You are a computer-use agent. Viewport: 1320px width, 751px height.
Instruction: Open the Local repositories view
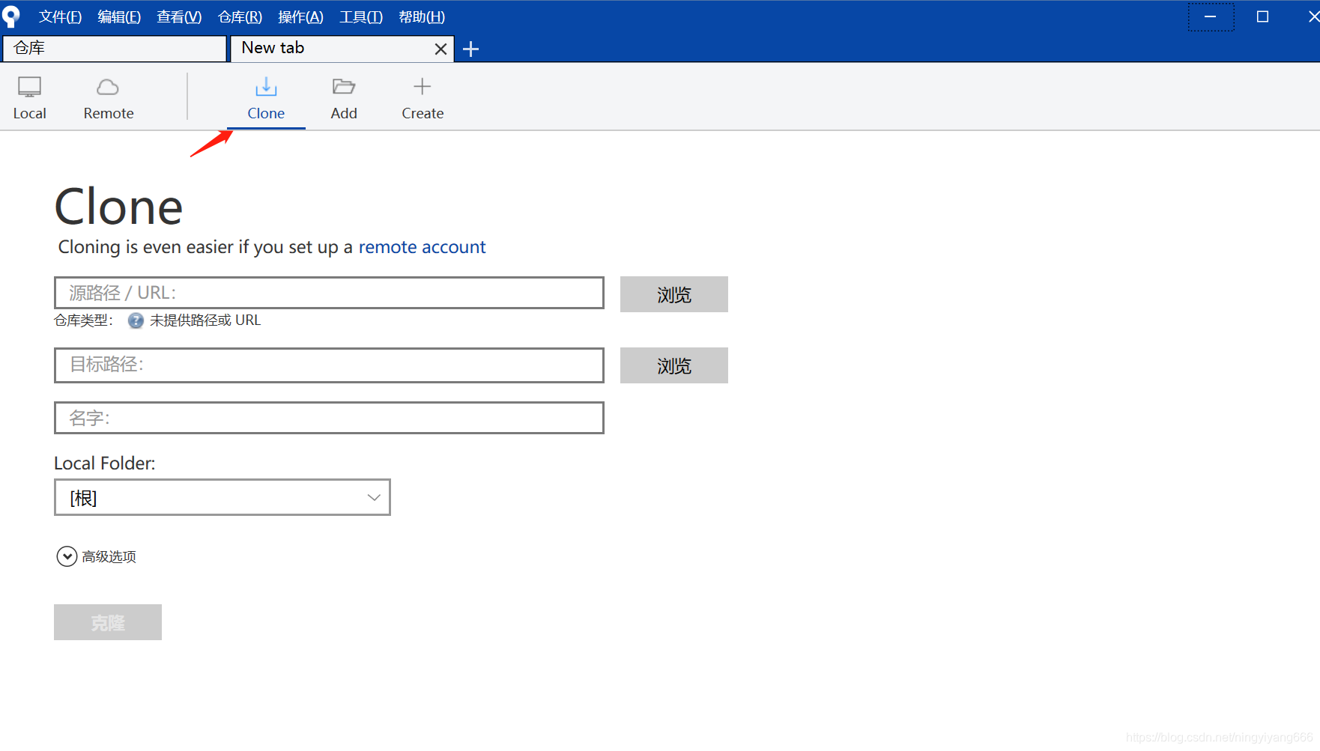29,98
